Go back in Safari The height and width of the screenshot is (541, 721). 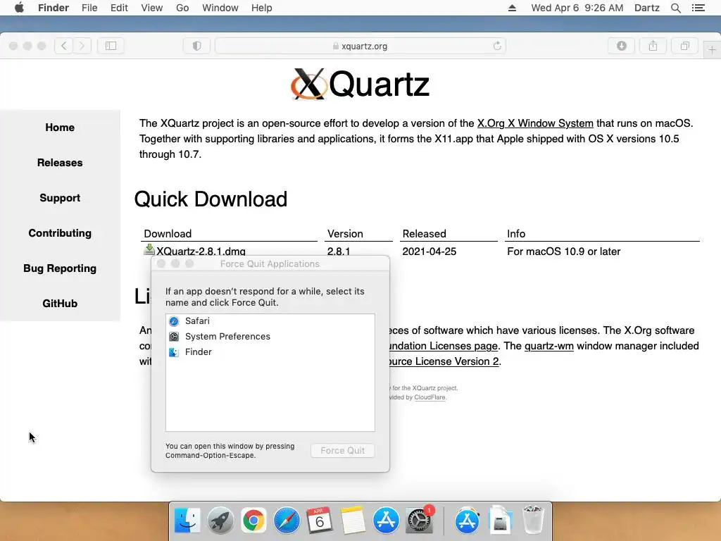[x=64, y=46]
